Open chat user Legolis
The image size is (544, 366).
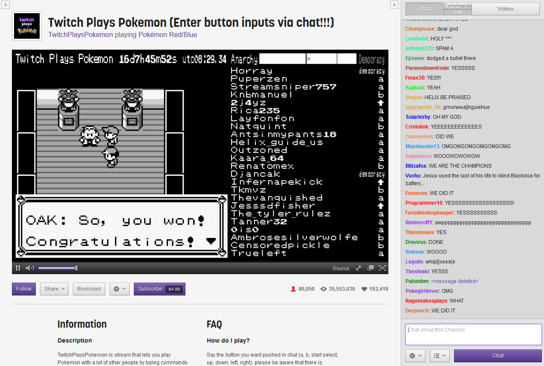tap(415, 262)
